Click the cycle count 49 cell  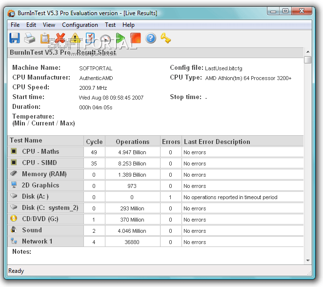94,152
